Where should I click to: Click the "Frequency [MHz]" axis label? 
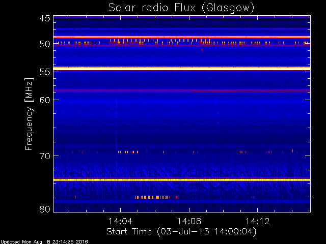click(x=29, y=114)
